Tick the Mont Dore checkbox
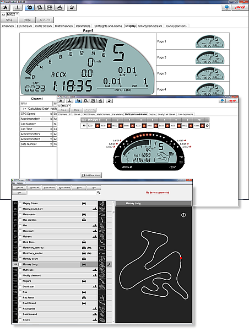 (x=20, y=242)
